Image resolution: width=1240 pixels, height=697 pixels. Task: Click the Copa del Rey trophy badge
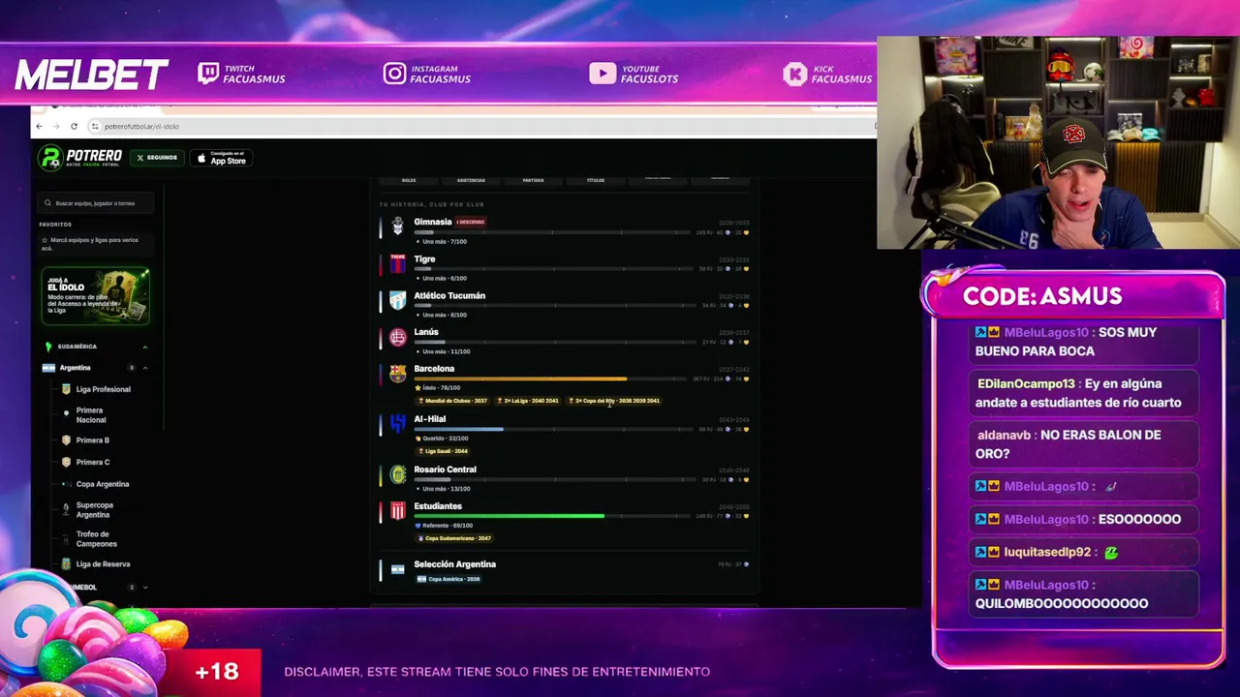pyautogui.click(x=614, y=401)
